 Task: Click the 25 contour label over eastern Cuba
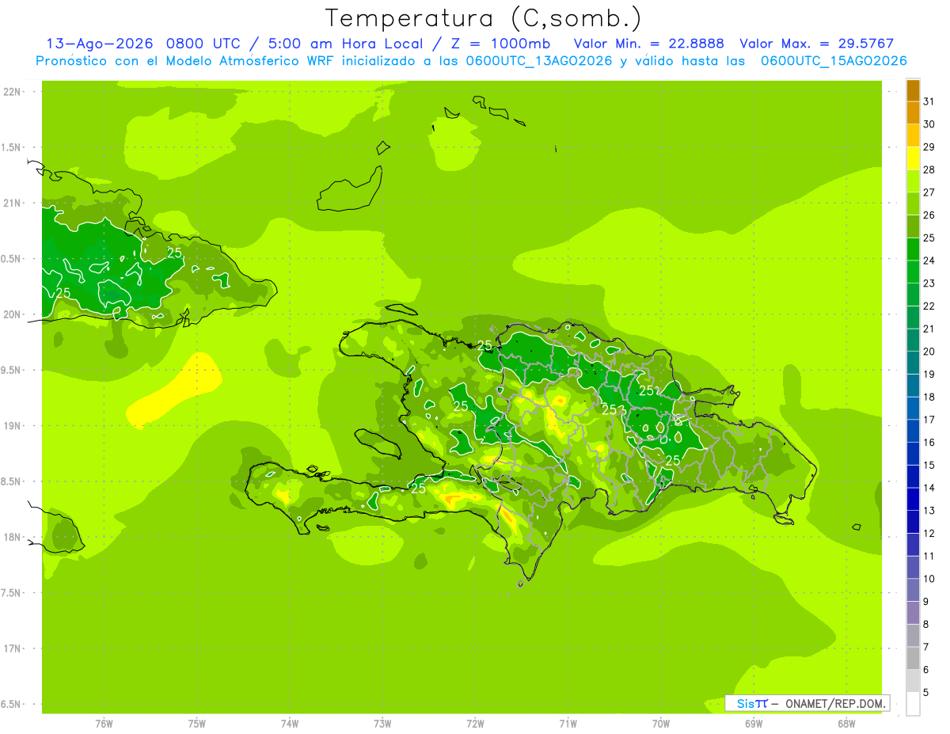(x=175, y=253)
